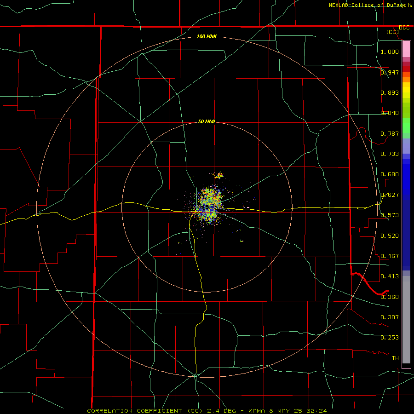Click the [CC] legend heading
Viewport: 414px width, 414px height.
(392, 32)
